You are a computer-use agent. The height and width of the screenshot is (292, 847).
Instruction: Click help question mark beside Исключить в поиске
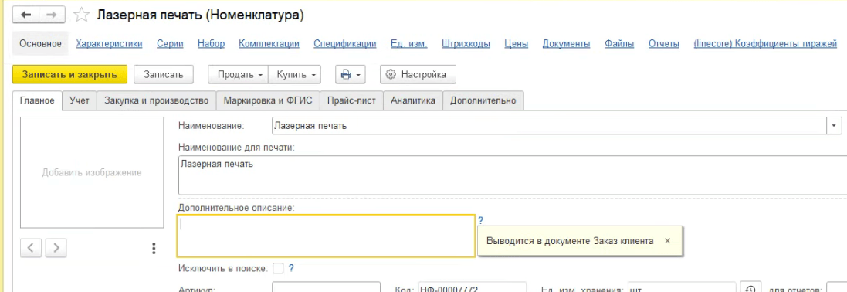(x=291, y=267)
